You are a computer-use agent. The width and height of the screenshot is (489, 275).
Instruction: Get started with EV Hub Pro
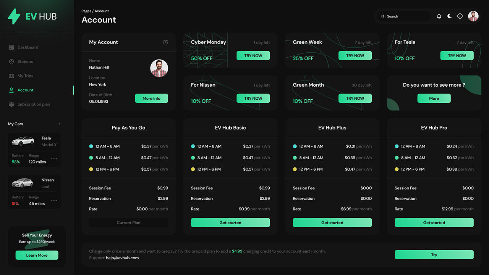point(434,222)
